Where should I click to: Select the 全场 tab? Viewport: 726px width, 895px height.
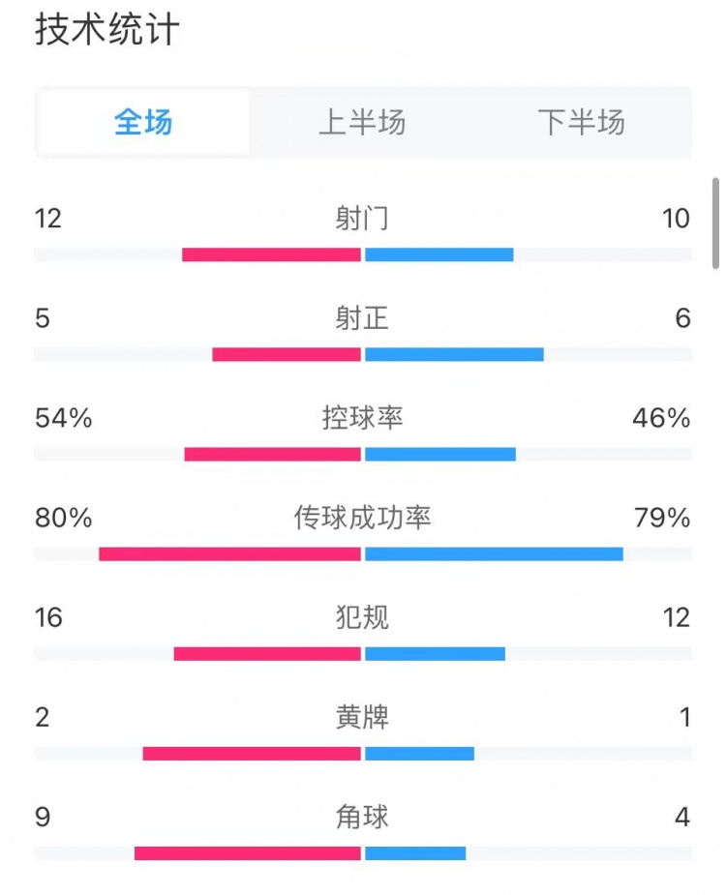(143, 123)
